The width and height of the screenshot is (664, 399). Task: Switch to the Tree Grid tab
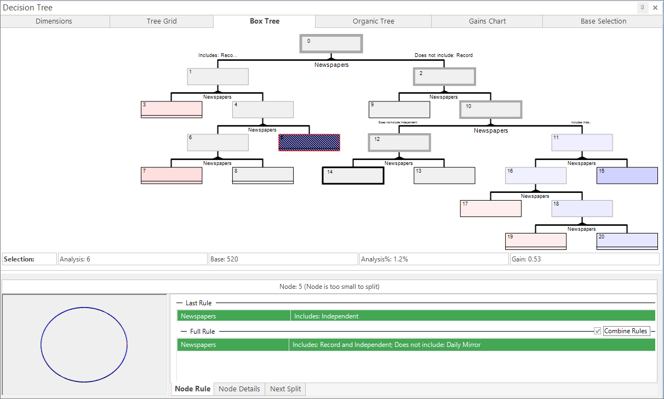point(162,21)
